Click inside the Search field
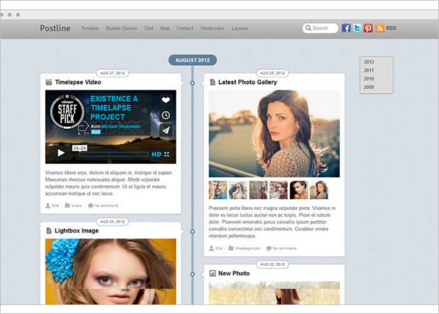Image resolution: width=439 pixels, height=314 pixels. point(323,28)
